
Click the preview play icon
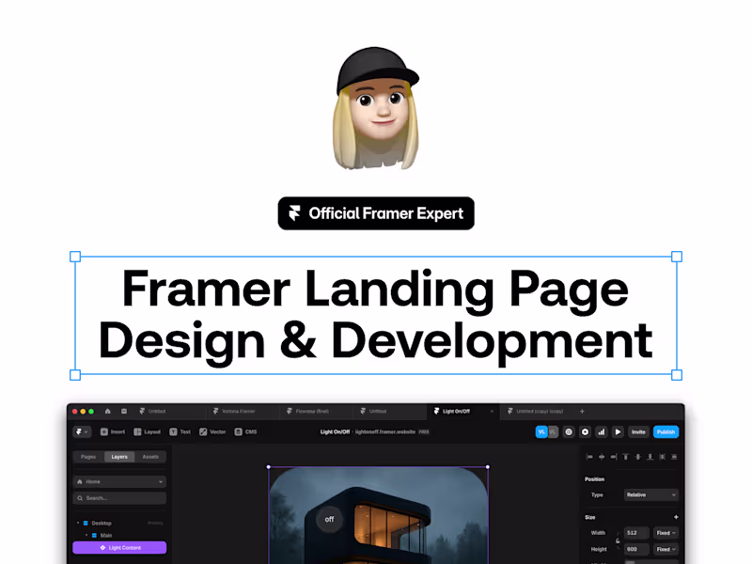pyautogui.click(x=619, y=432)
